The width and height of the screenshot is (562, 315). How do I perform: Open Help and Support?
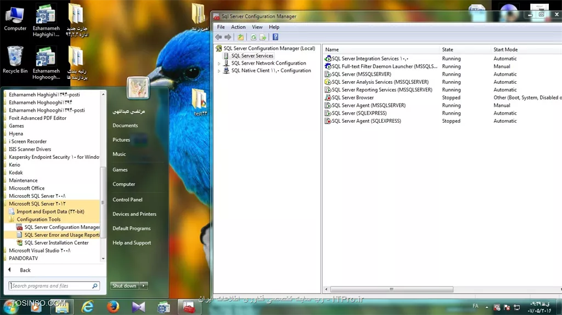[x=132, y=243]
